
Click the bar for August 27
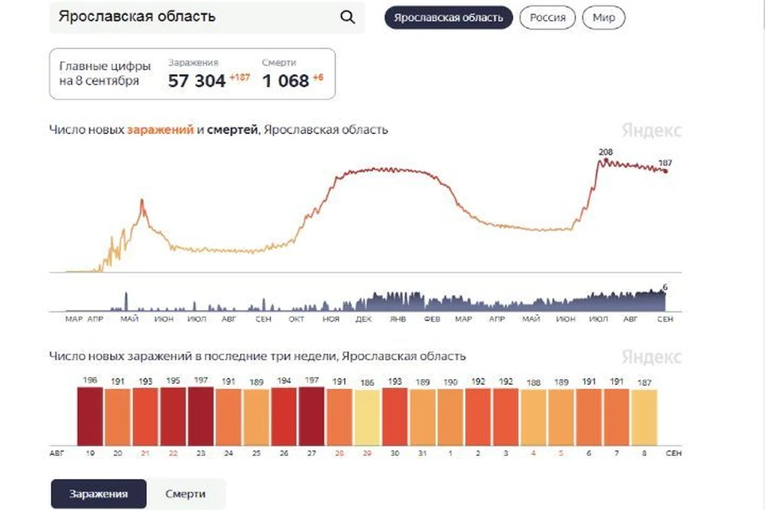pyautogui.click(x=312, y=416)
